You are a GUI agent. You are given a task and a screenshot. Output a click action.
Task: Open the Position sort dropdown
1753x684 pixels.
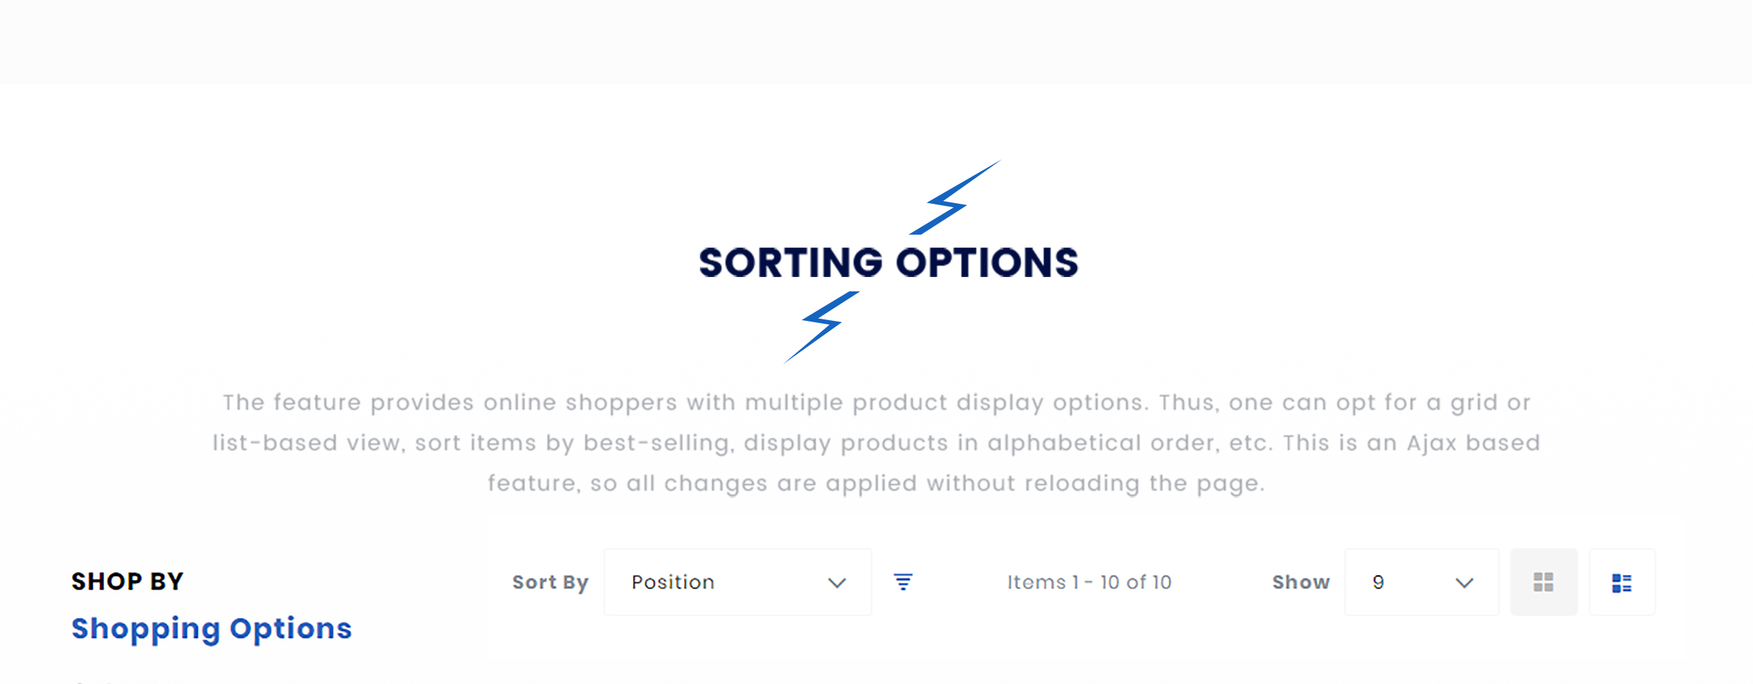coord(737,582)
